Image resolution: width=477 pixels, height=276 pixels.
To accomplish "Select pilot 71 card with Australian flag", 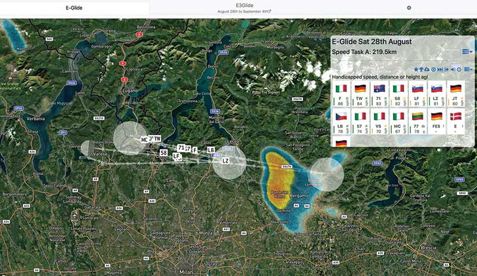I will coord(379,94).
